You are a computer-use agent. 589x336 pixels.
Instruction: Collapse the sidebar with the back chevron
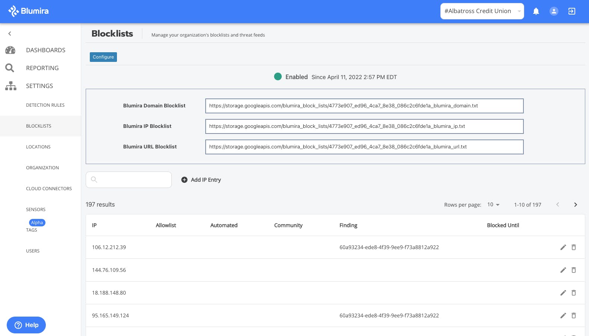point(10,34)
